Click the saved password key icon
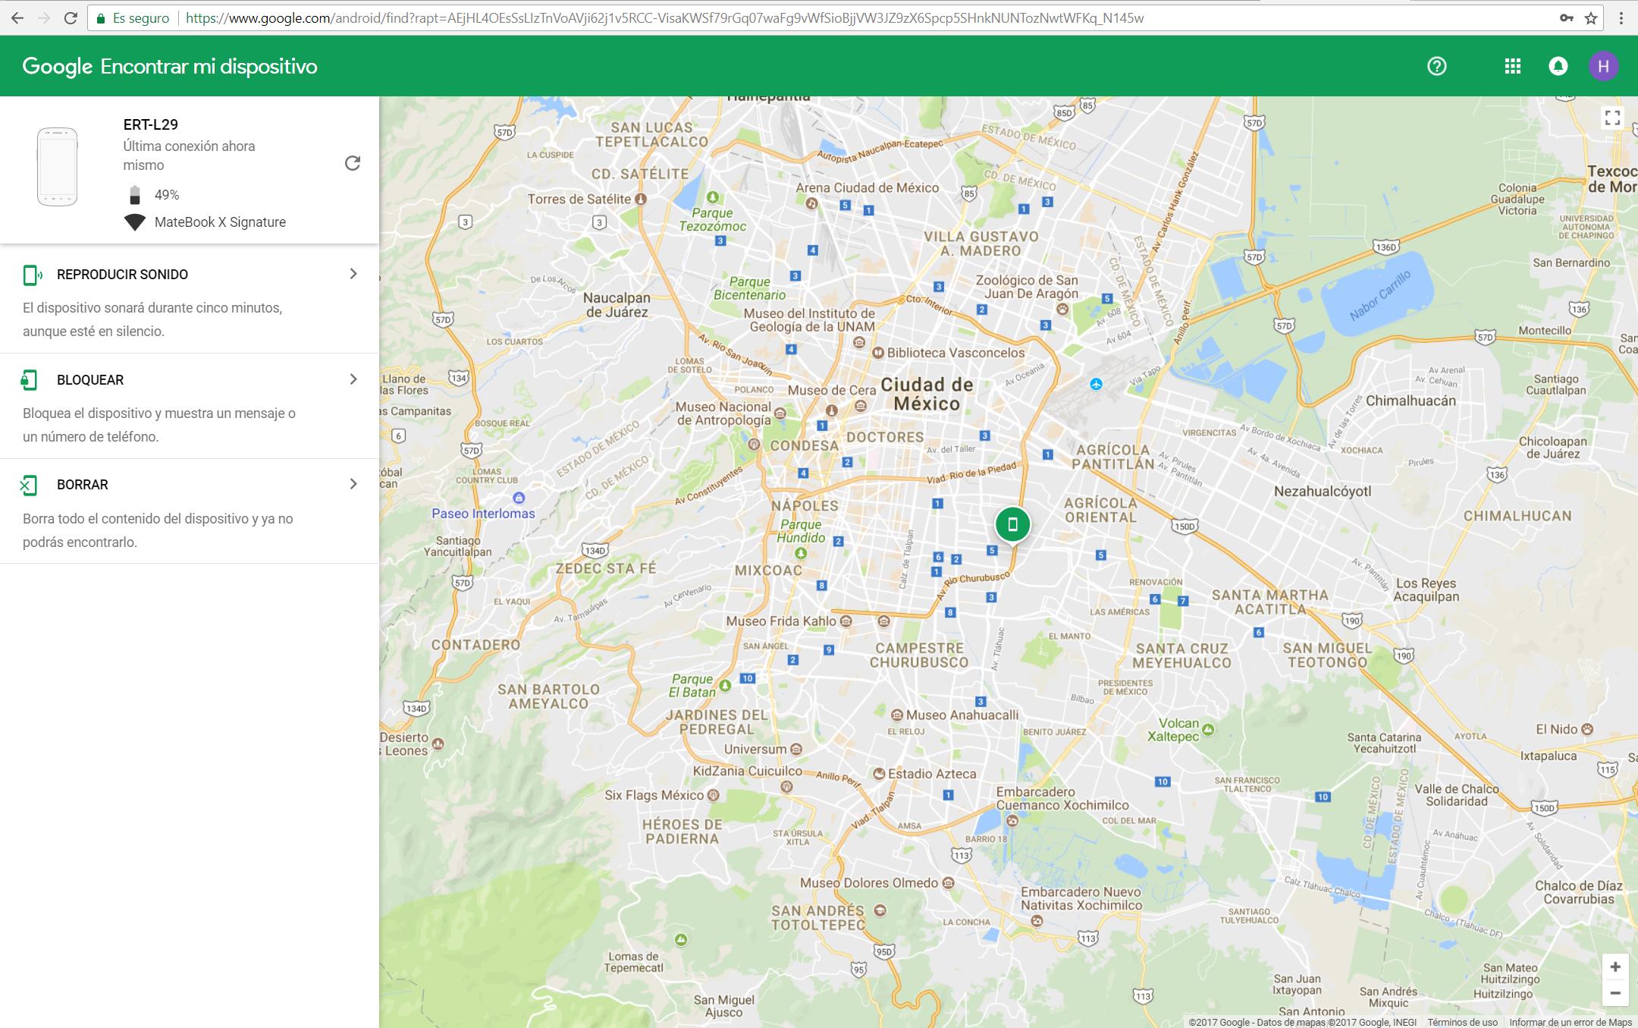 tap(1566, 18)
